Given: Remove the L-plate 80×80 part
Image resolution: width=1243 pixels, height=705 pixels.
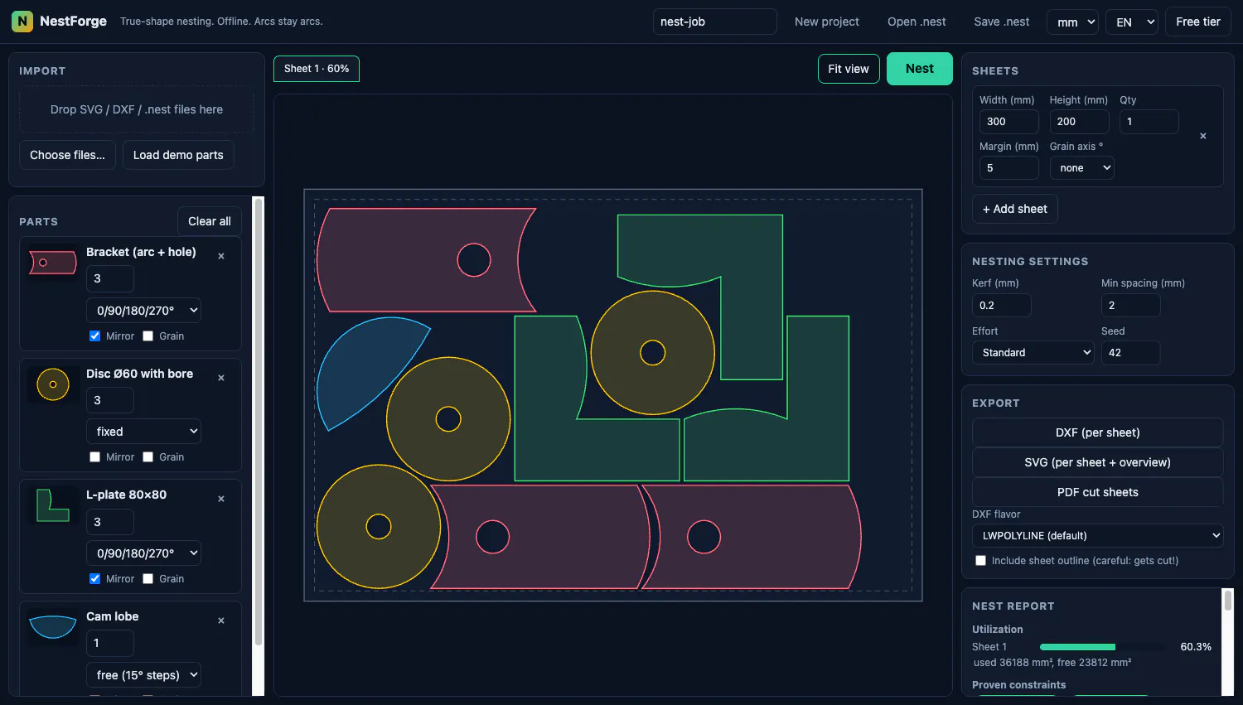Looking at the screenshot, I should (x=221, y=499).
